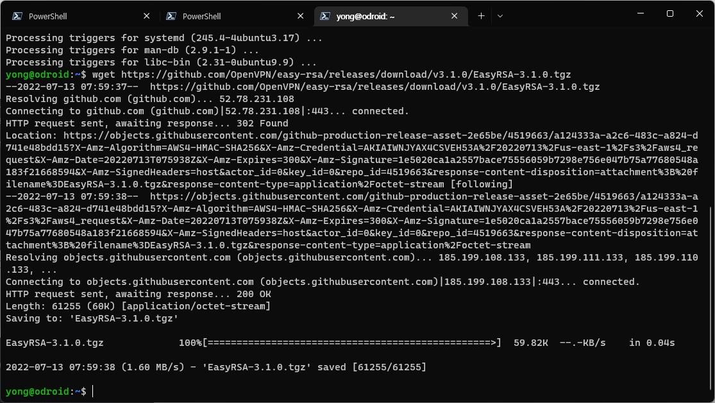Click the EasyRSA-3.1.0.tgz download progress bar
Image resolution: width=715 pixels, height=403 pixels.
(351, 343)
